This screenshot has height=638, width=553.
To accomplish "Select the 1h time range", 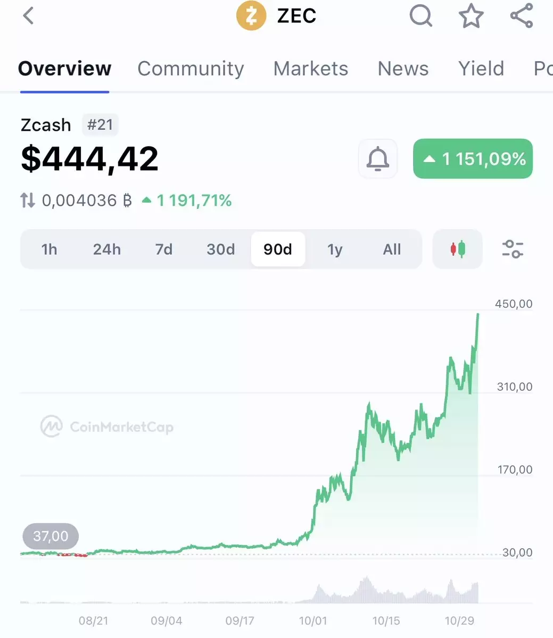I will [49, 249].
